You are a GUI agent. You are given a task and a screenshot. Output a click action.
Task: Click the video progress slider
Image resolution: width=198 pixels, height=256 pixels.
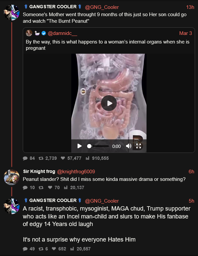[98, 146]
